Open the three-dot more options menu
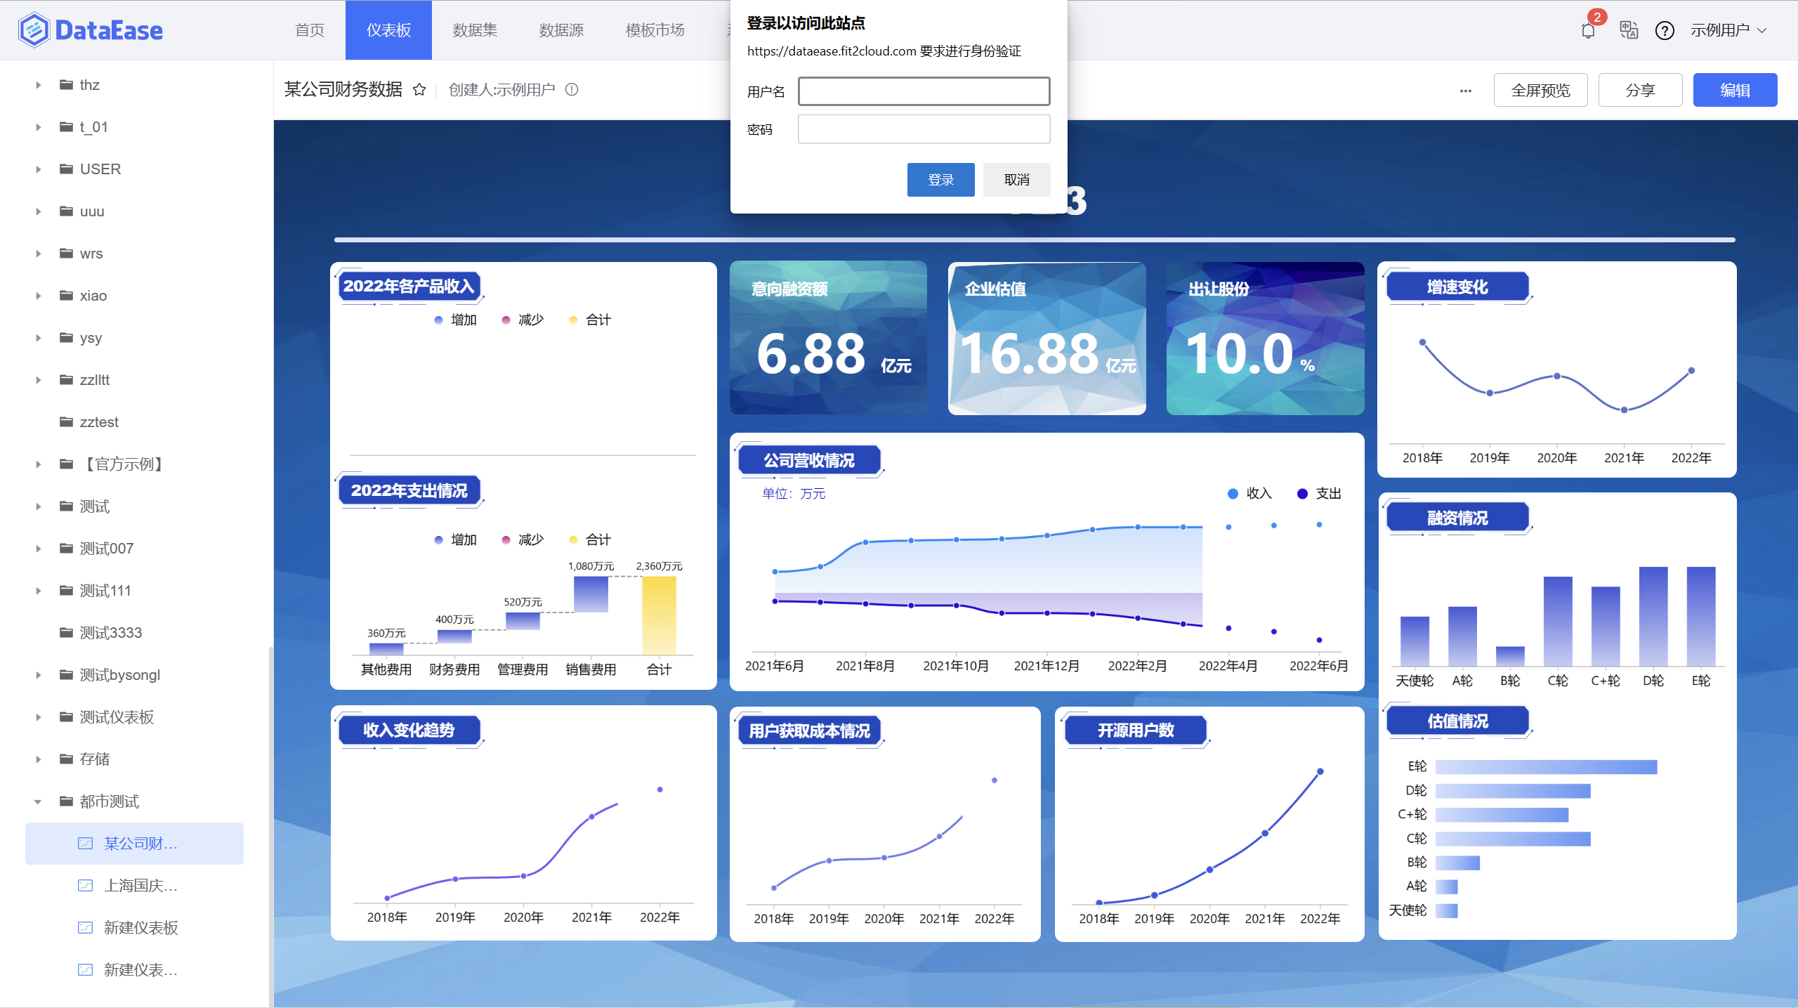The width and height of the screenshot is (1798, 1008). (x=1465, y=91)
